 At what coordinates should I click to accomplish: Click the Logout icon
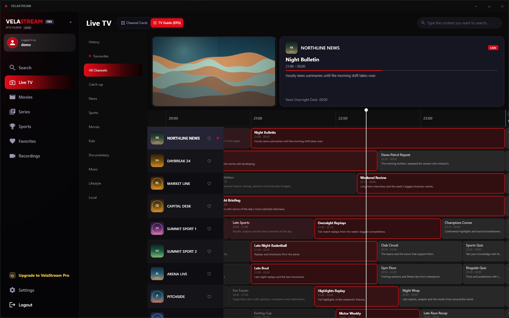click(x=12, y=305)
